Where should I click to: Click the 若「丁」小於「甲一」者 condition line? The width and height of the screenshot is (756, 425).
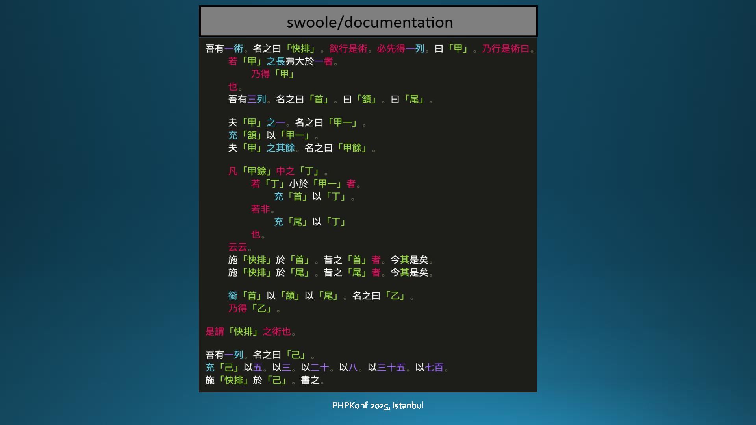(306, 184)
